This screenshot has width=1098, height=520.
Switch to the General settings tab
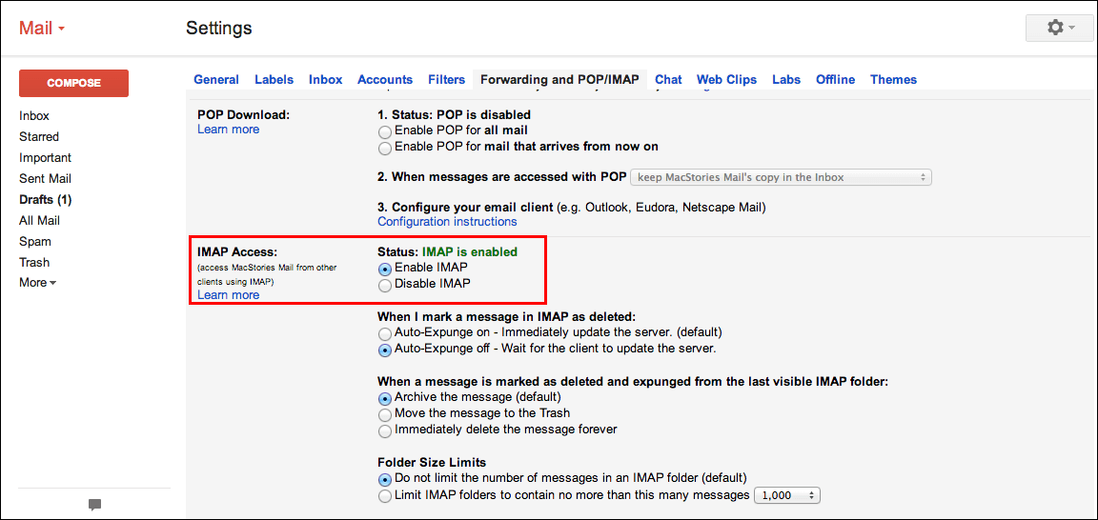[216, 80]
